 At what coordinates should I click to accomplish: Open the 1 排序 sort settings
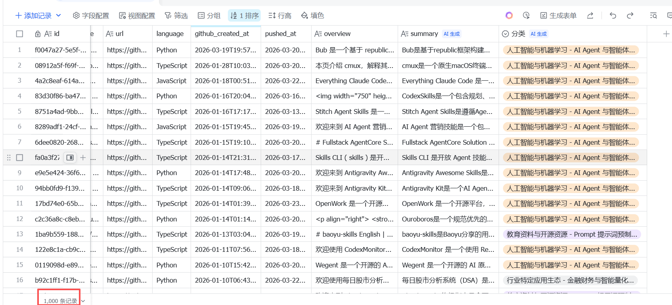244,16
